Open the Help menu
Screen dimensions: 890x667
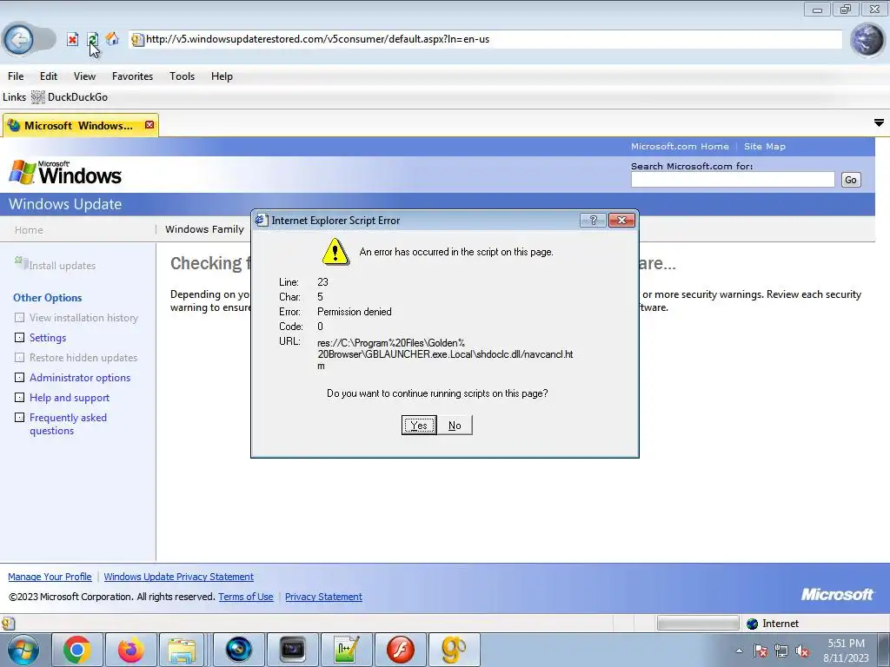[x=222, y=76]
